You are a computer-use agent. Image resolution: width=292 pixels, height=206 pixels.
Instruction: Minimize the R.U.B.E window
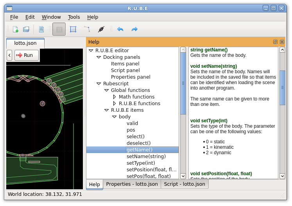pyautogui.click(x=266, y=8)
